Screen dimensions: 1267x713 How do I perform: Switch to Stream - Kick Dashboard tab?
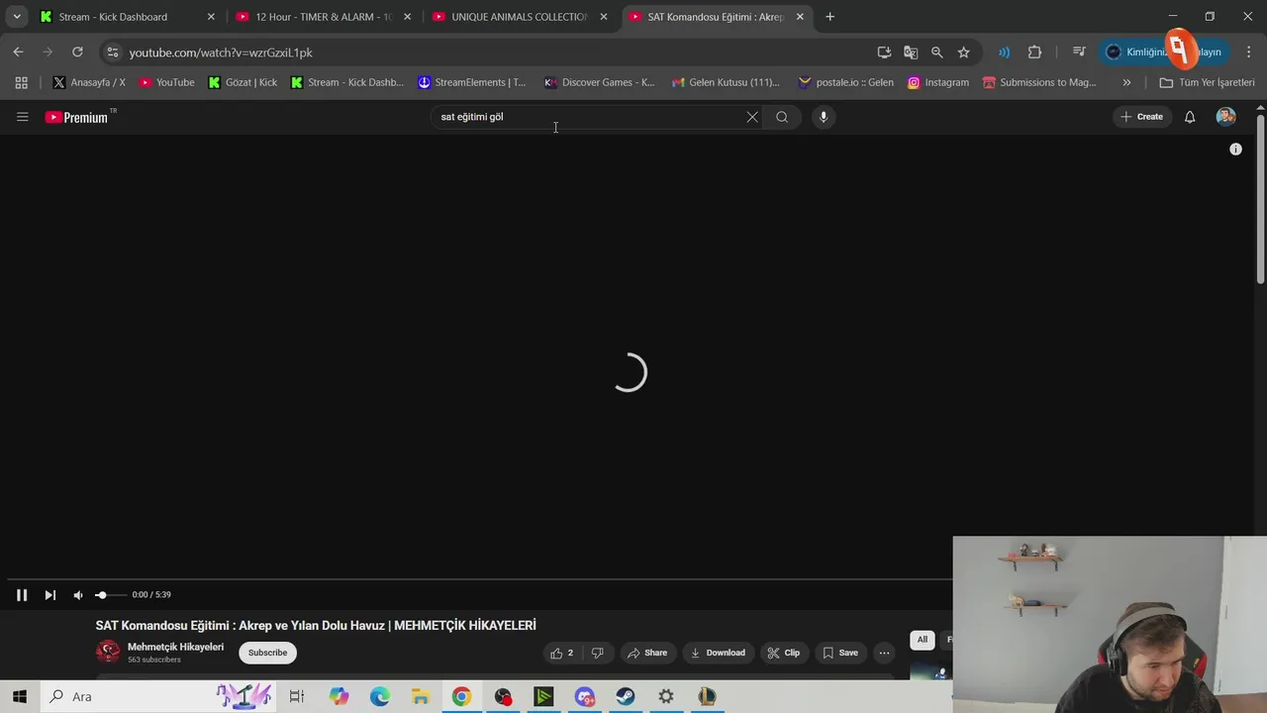[127, 17]
